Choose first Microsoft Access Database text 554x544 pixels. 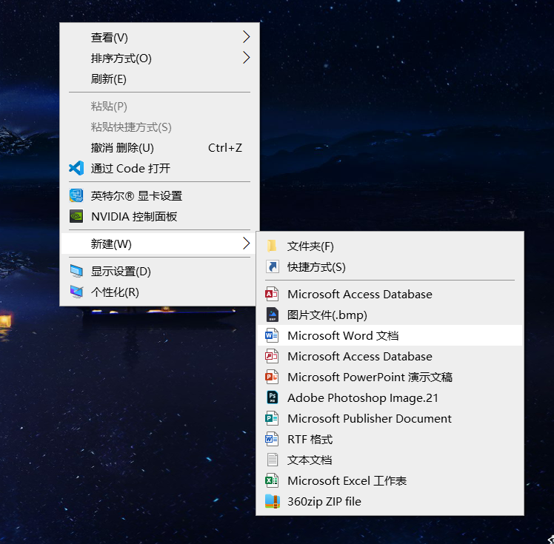[360, 294]
